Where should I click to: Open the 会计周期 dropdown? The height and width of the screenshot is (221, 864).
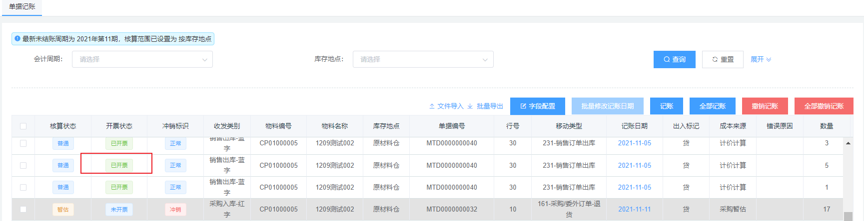point(142,59)
